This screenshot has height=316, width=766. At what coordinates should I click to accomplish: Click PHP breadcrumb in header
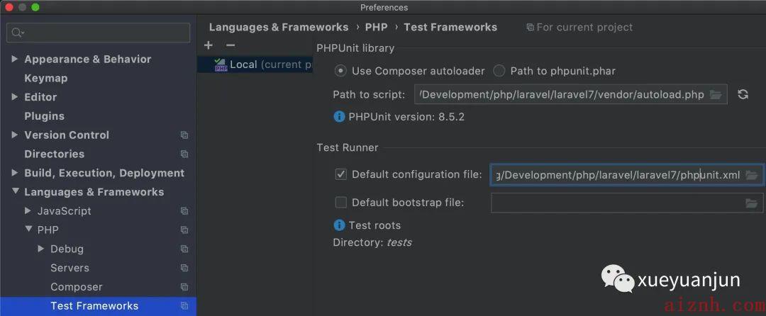tap(376, 28)
